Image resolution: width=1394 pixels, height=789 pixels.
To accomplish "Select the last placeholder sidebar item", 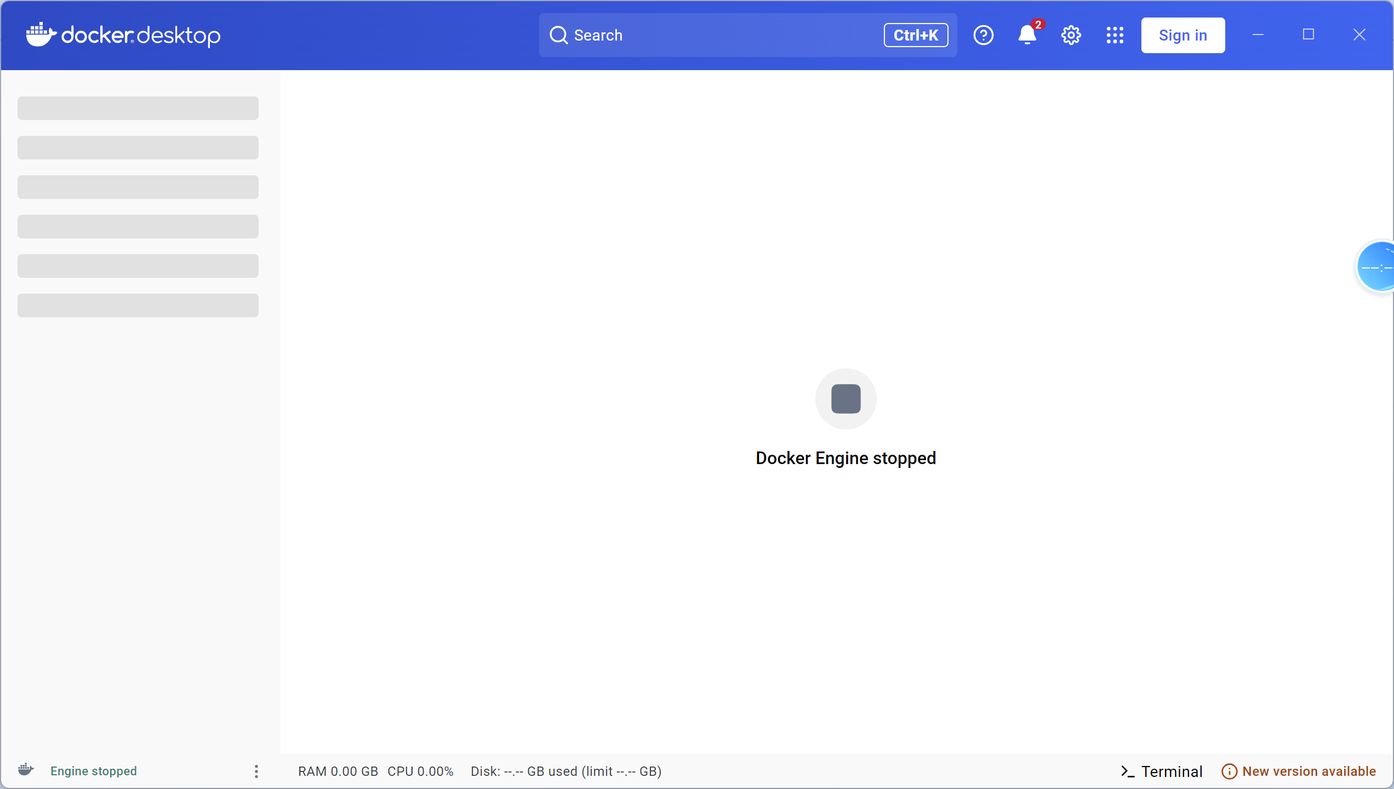I will 138,305.
